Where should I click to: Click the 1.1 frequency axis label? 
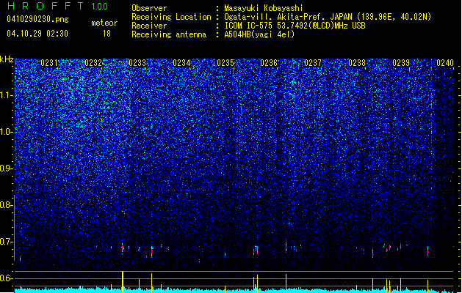(7, 95)
